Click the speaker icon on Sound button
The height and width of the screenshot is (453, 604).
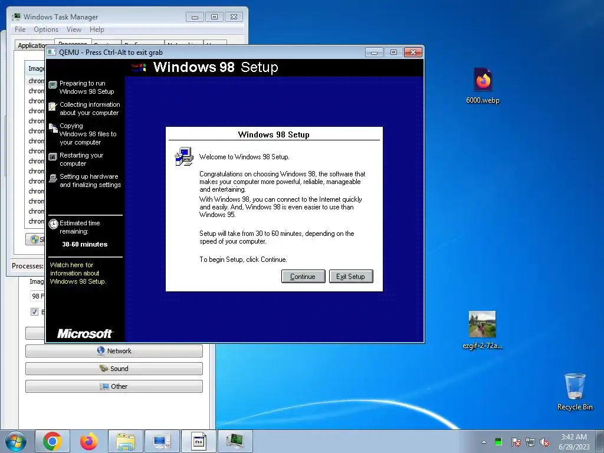pos(104,368)
